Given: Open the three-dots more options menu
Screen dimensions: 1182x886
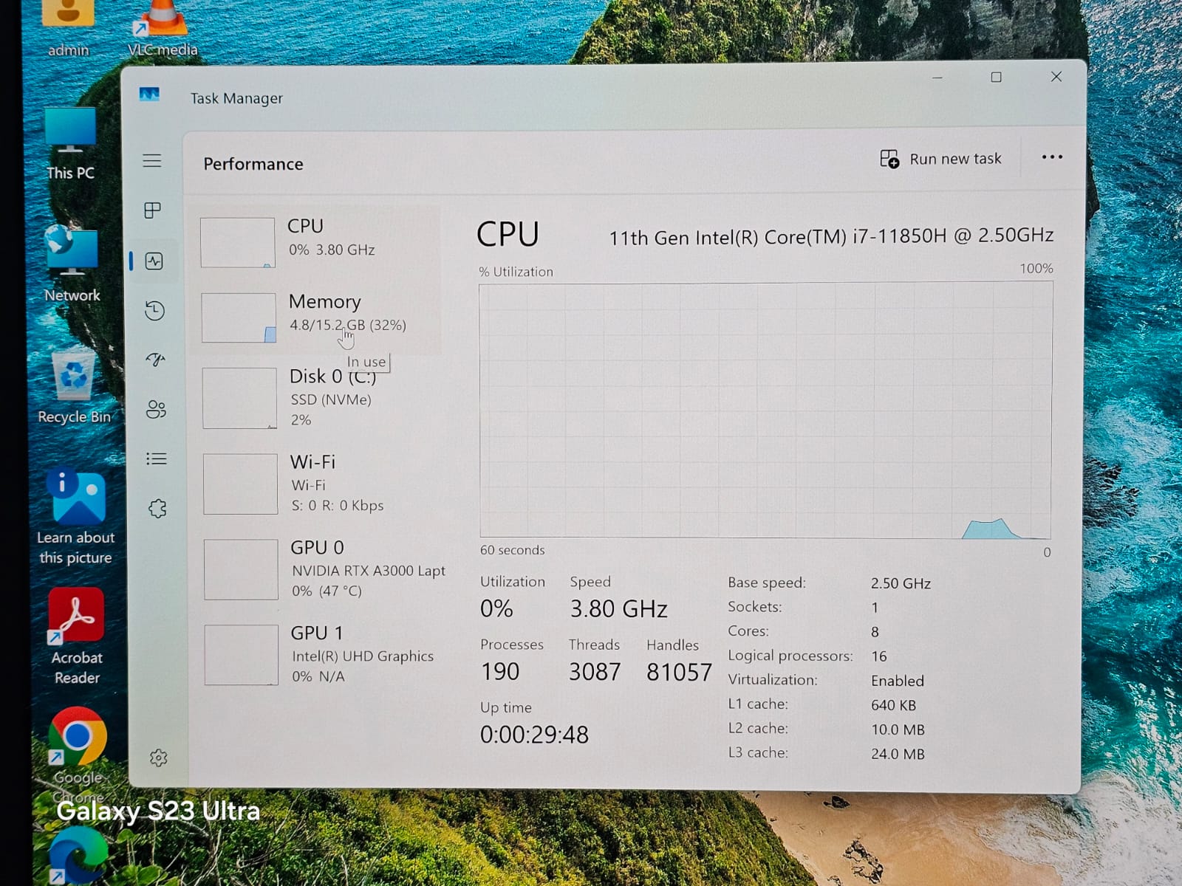Looking at the screenshot, I should [x=1052, y=157].
